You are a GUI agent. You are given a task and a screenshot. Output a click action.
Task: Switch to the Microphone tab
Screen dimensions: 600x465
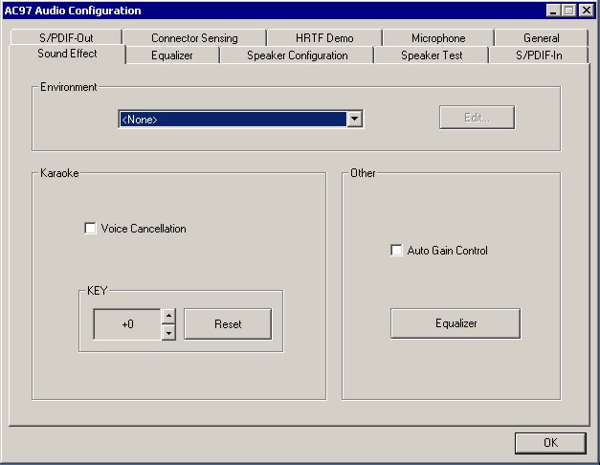point(438,38)
